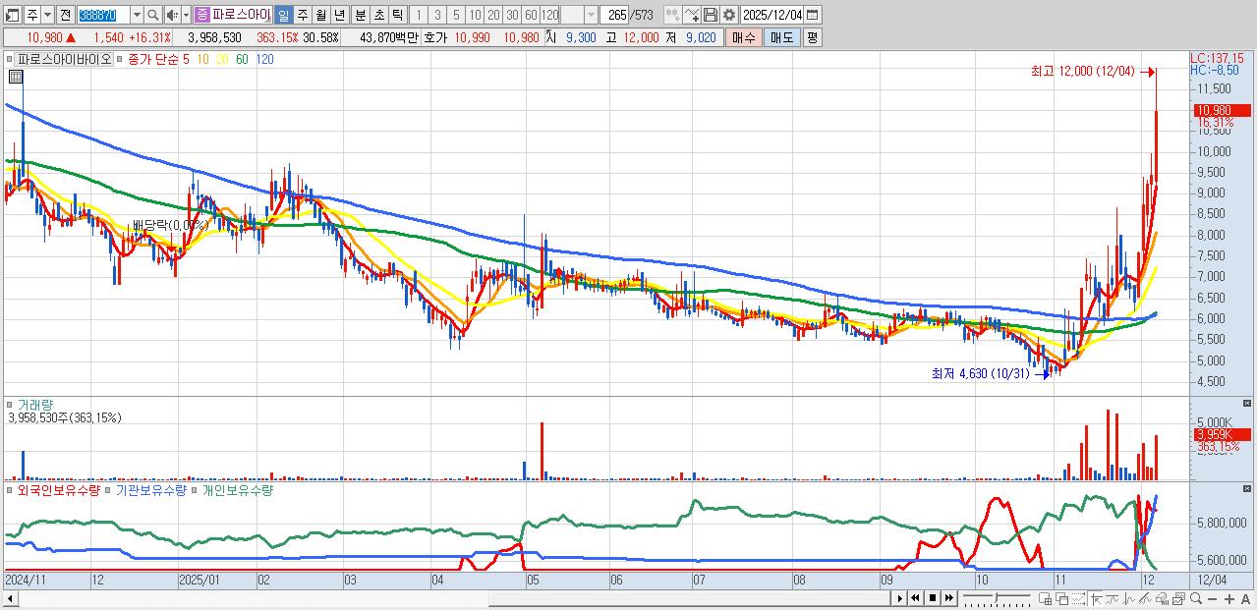Save the chart with the floppy disk icon

711,16
